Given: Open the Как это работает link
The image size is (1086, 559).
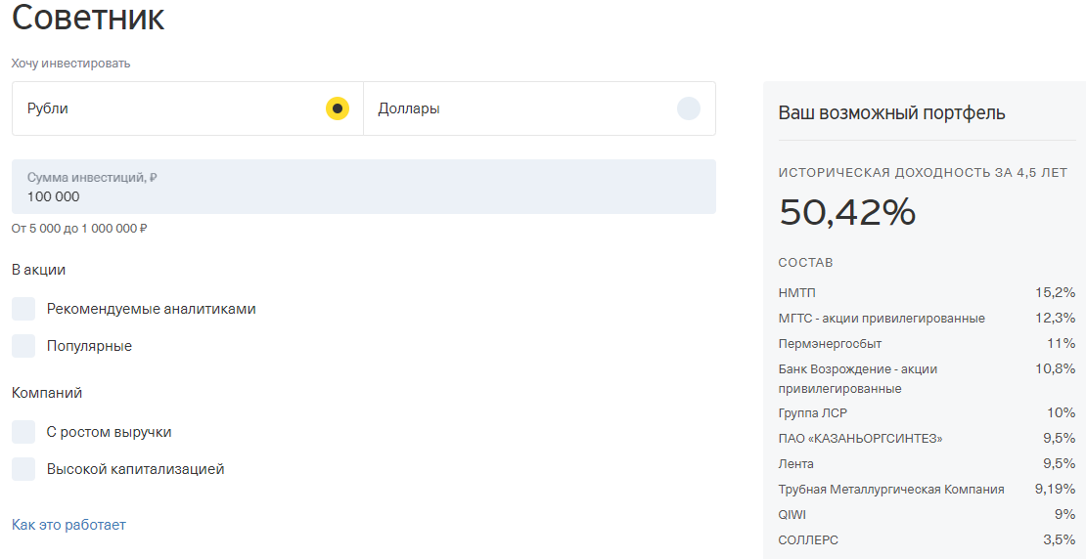Looking at the screenshot, I should (x=68, y=525).
